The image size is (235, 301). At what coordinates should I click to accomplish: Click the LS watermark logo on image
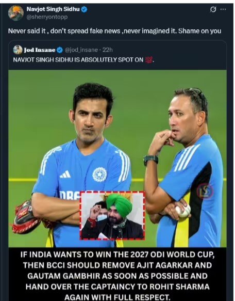[x=205, y=192]
